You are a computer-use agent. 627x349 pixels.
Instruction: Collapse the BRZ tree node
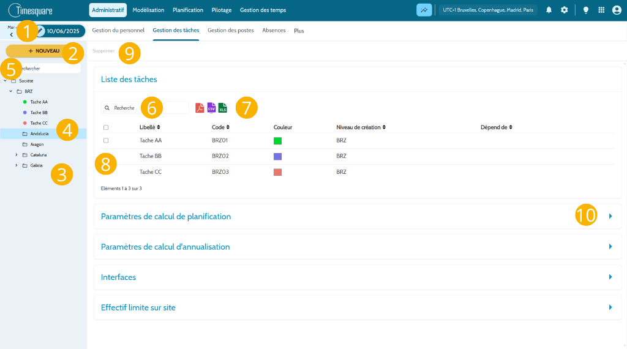pos(11,91)
